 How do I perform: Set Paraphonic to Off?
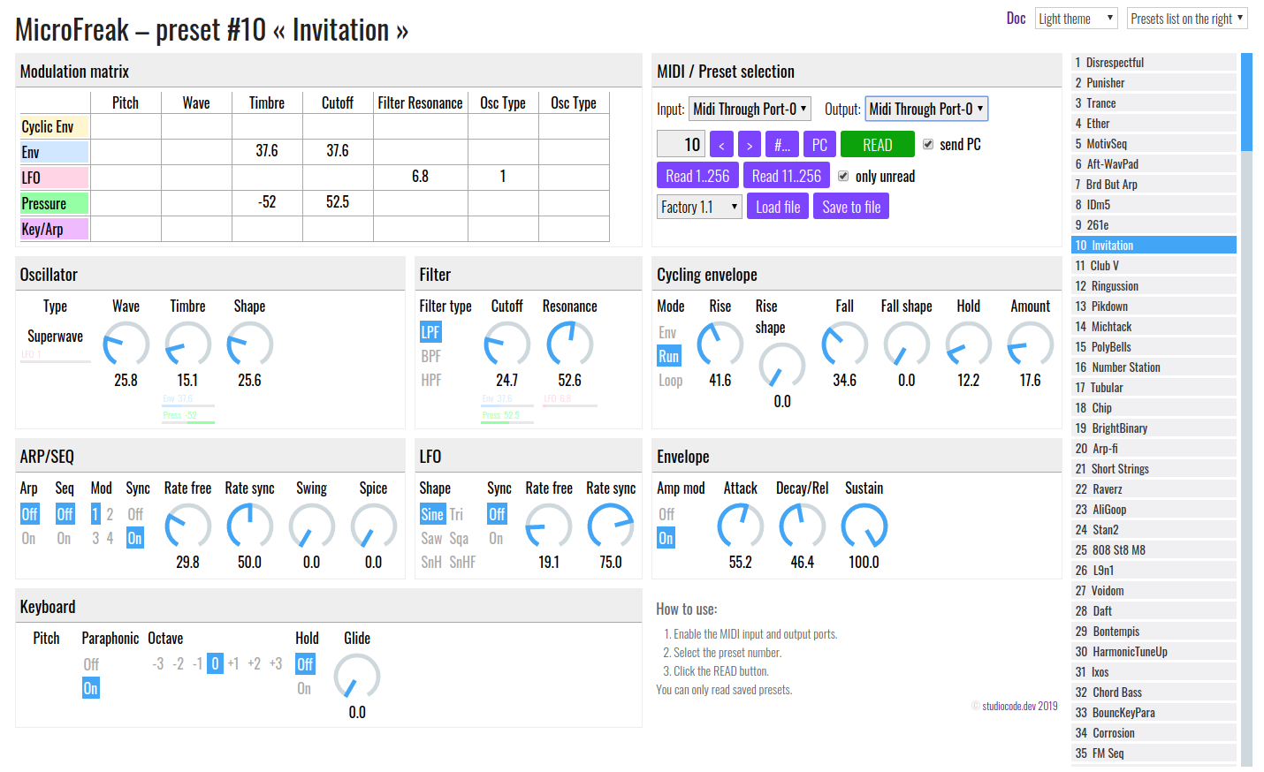(x=91, y=664)
